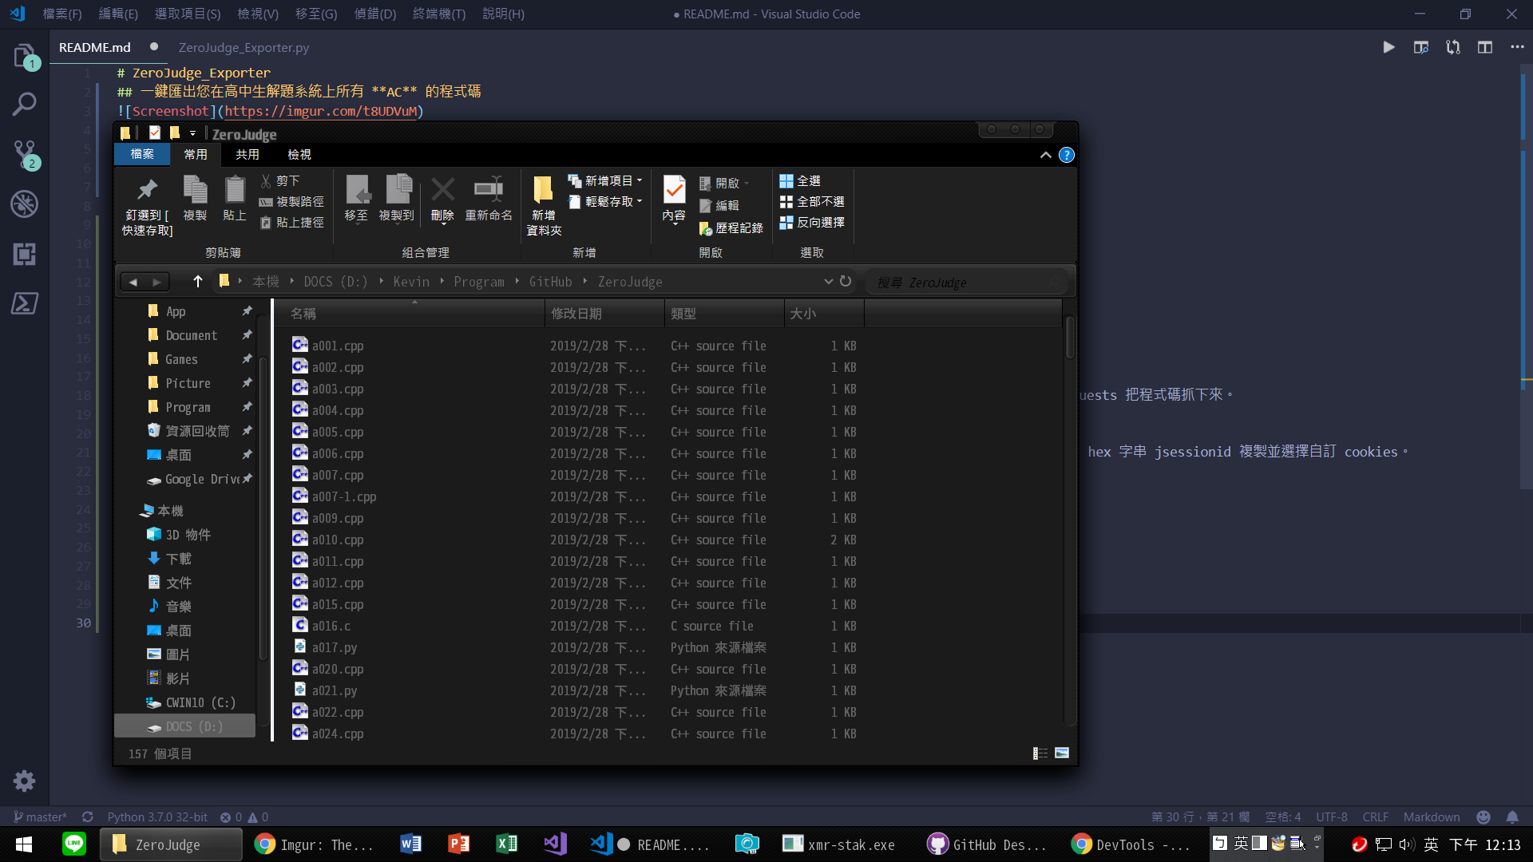1533x862 pixels.
Task: Click the 全選 select all option
Action: click(x=800, y=181)
